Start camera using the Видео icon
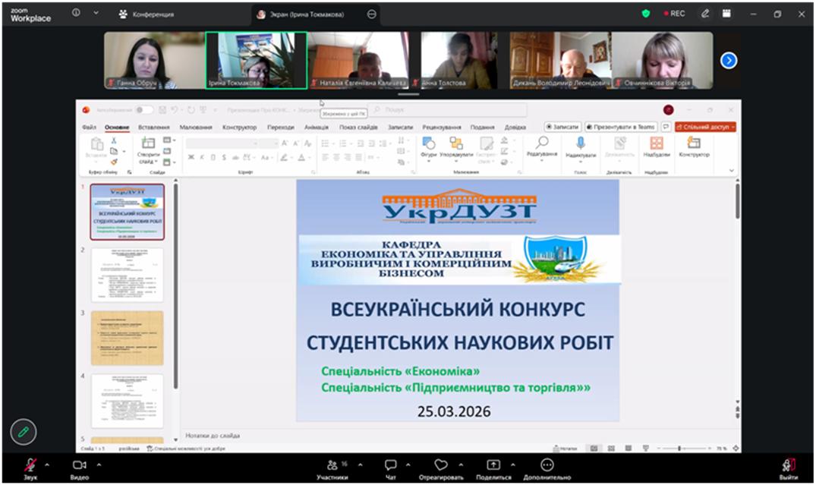Screen dimensions: 816x485 tap(79, 465)
